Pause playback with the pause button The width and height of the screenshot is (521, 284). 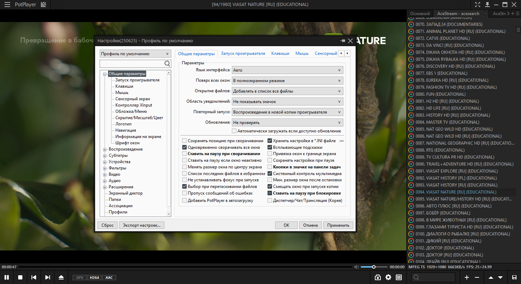click(x=7, y=277)
